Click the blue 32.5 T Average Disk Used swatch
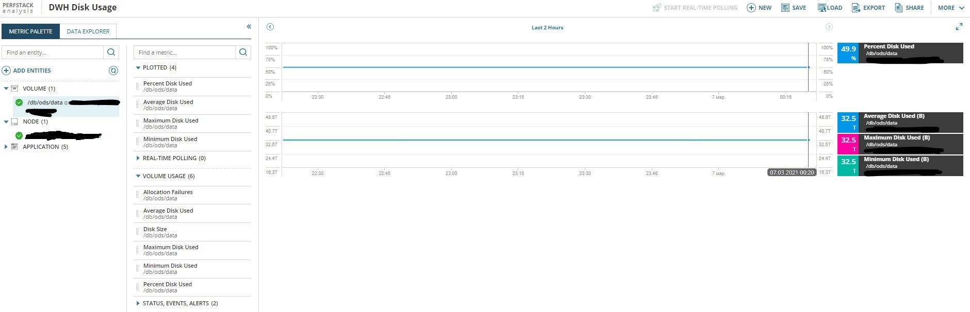The image size is (970, 312). (848, 123)
